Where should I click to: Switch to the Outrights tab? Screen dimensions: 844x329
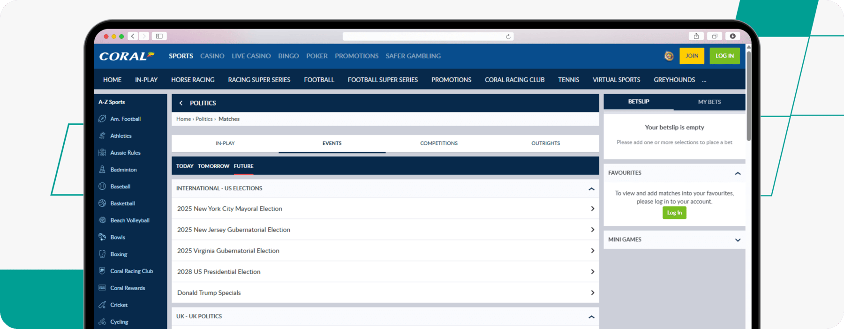click(545, 143)
